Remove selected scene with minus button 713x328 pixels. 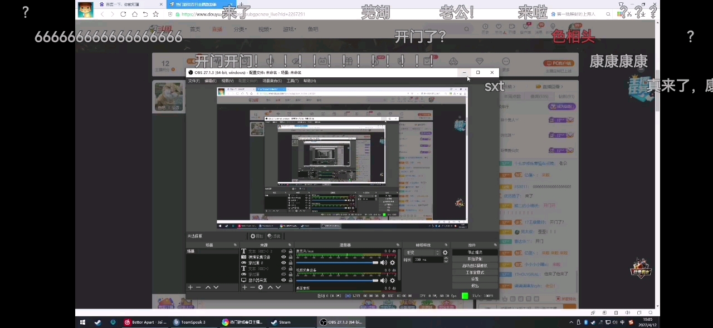point(199,287)
